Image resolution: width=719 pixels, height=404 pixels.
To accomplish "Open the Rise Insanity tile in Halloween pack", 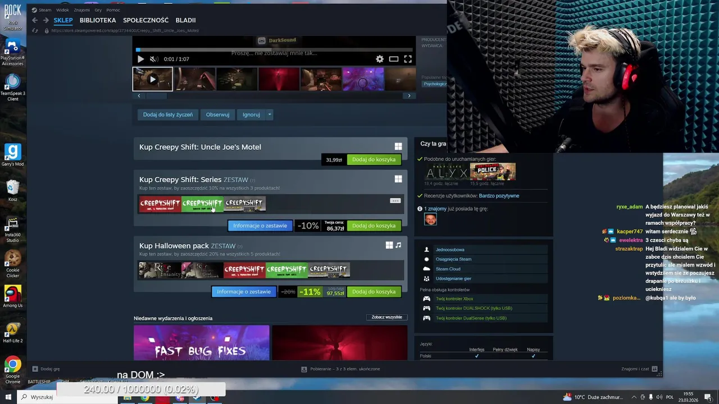I will [x=160, y=270].
